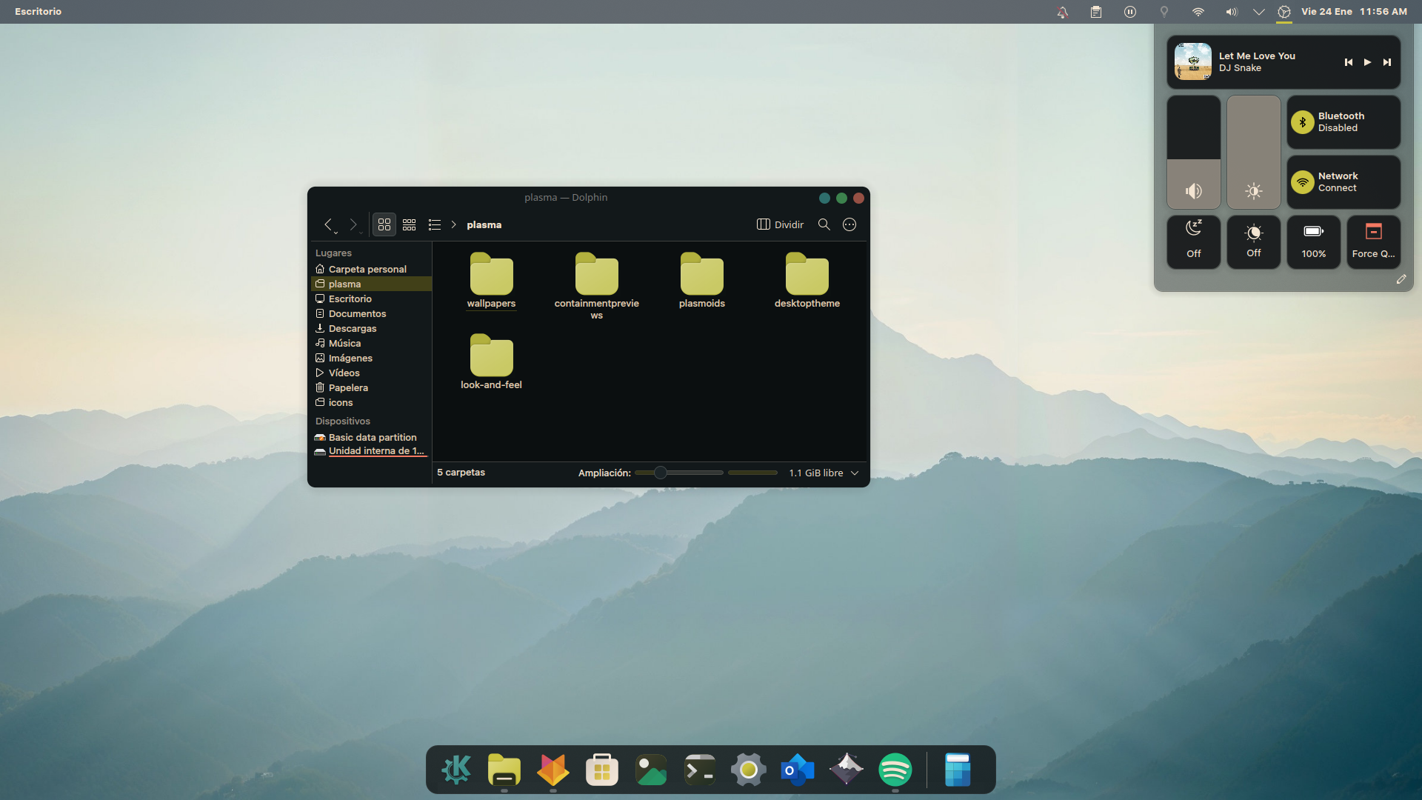The image size is (1422, 800).
Task: Click the 5 carpetas status text
Action: [x=461, y=473]
